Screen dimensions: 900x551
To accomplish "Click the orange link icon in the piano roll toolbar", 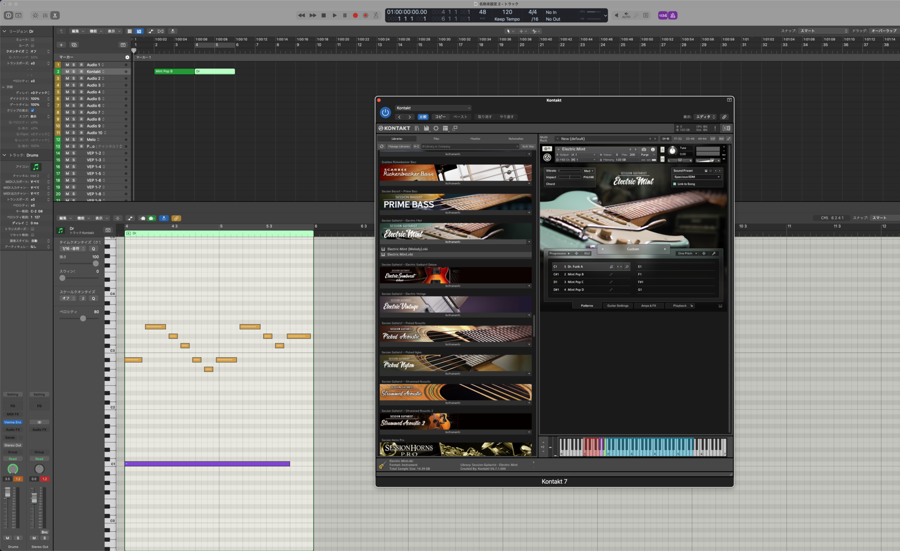I will pyautogui.click(x=176, y=218).
